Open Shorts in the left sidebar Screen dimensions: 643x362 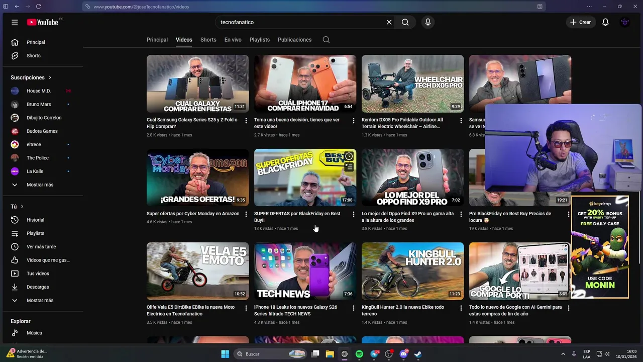[42, 56]
